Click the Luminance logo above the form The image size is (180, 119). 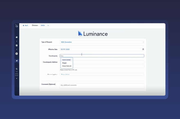click(93, 34)
